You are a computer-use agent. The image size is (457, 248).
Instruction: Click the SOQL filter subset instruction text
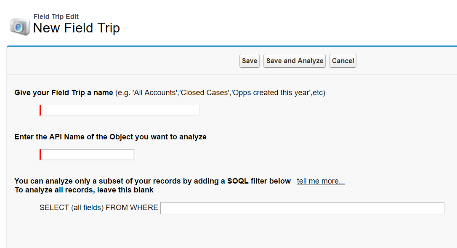click(x=152, y=181)
